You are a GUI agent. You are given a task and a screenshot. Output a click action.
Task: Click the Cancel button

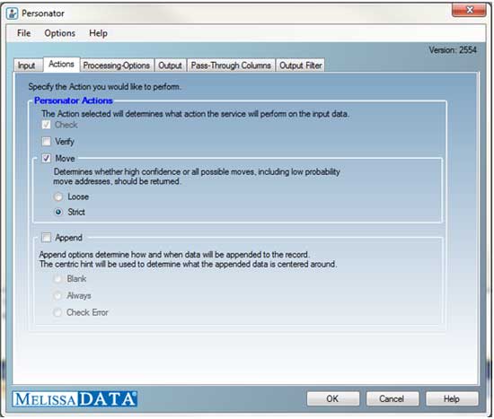point(392,399)
